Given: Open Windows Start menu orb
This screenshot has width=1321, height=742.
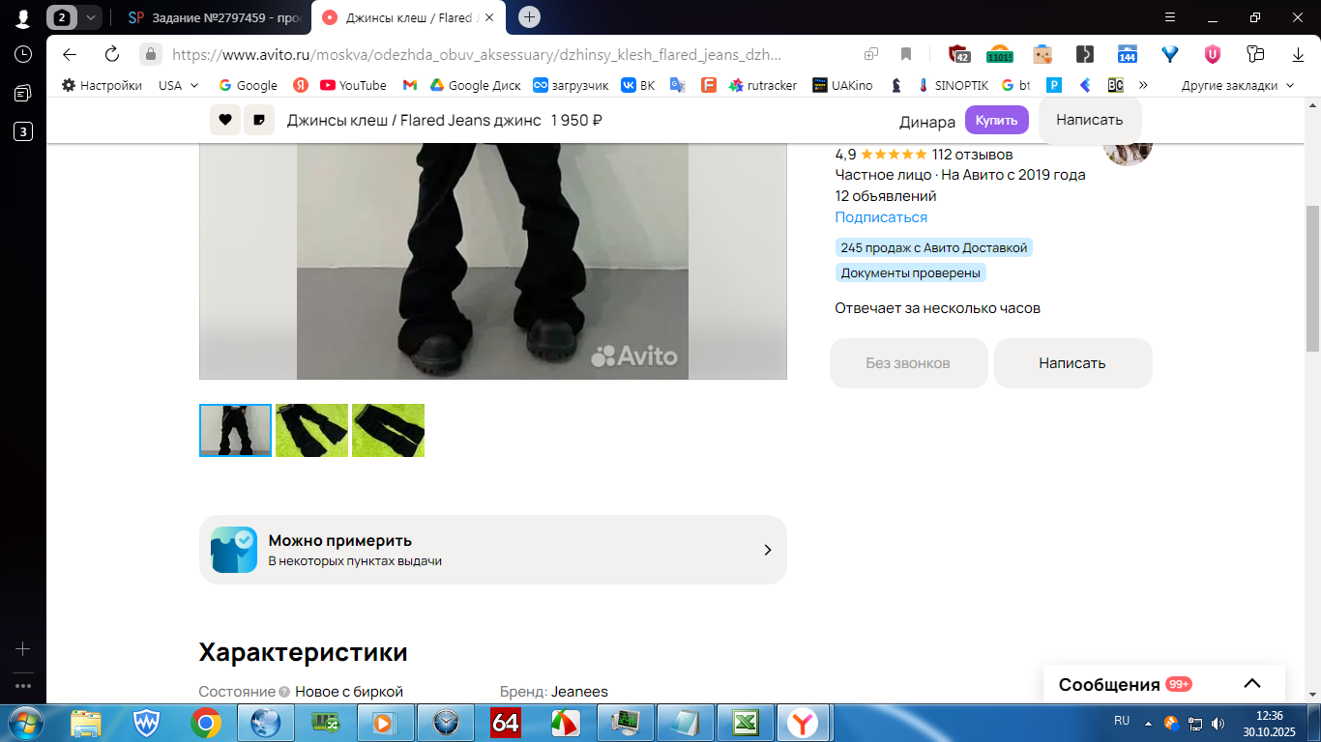Looking at the screenshot, I should [24, 722].
